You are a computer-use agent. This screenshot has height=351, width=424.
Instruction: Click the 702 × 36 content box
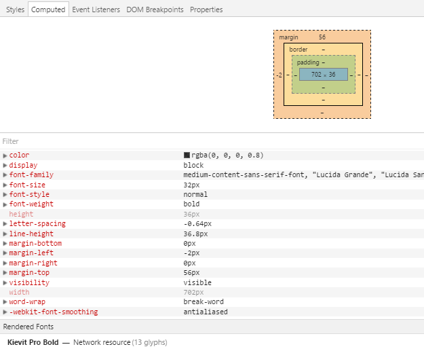[323, 74]
